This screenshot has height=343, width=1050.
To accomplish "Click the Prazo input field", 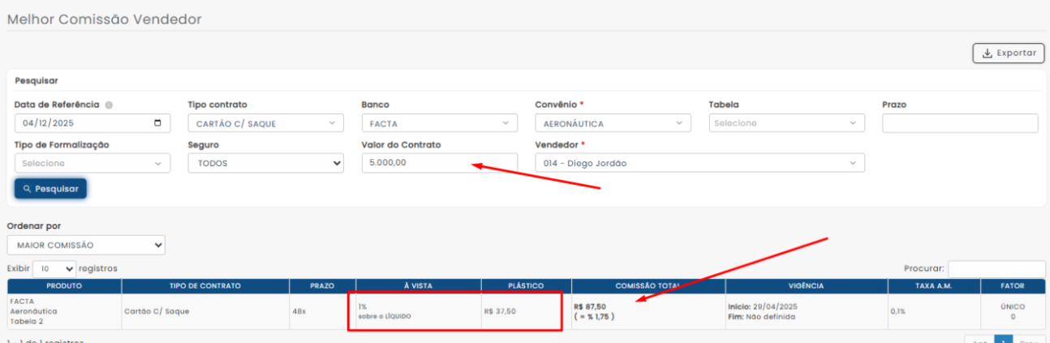I will tap(959, 123).
